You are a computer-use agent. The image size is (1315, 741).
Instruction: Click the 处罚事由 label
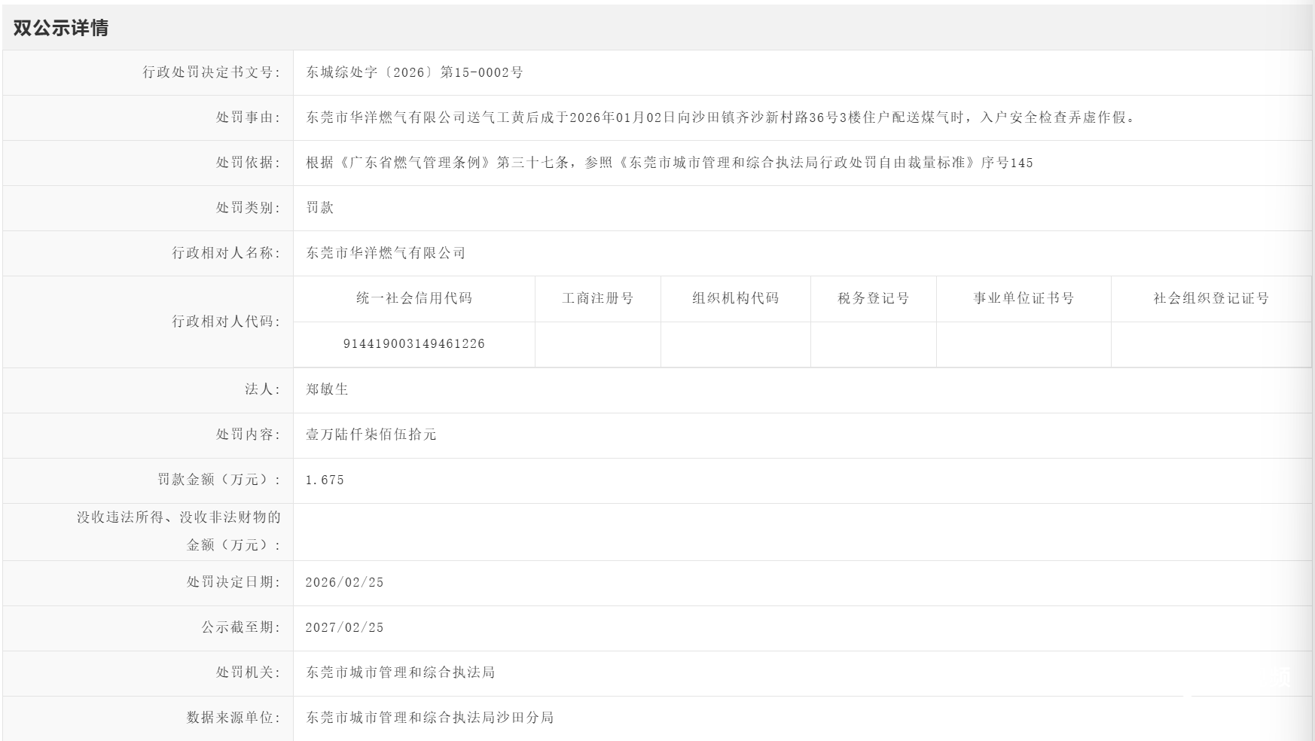click(x=249, y=117)
